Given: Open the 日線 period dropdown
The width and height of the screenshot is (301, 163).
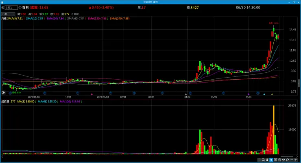Looking at the screenshot, I should tap(8, 14).
